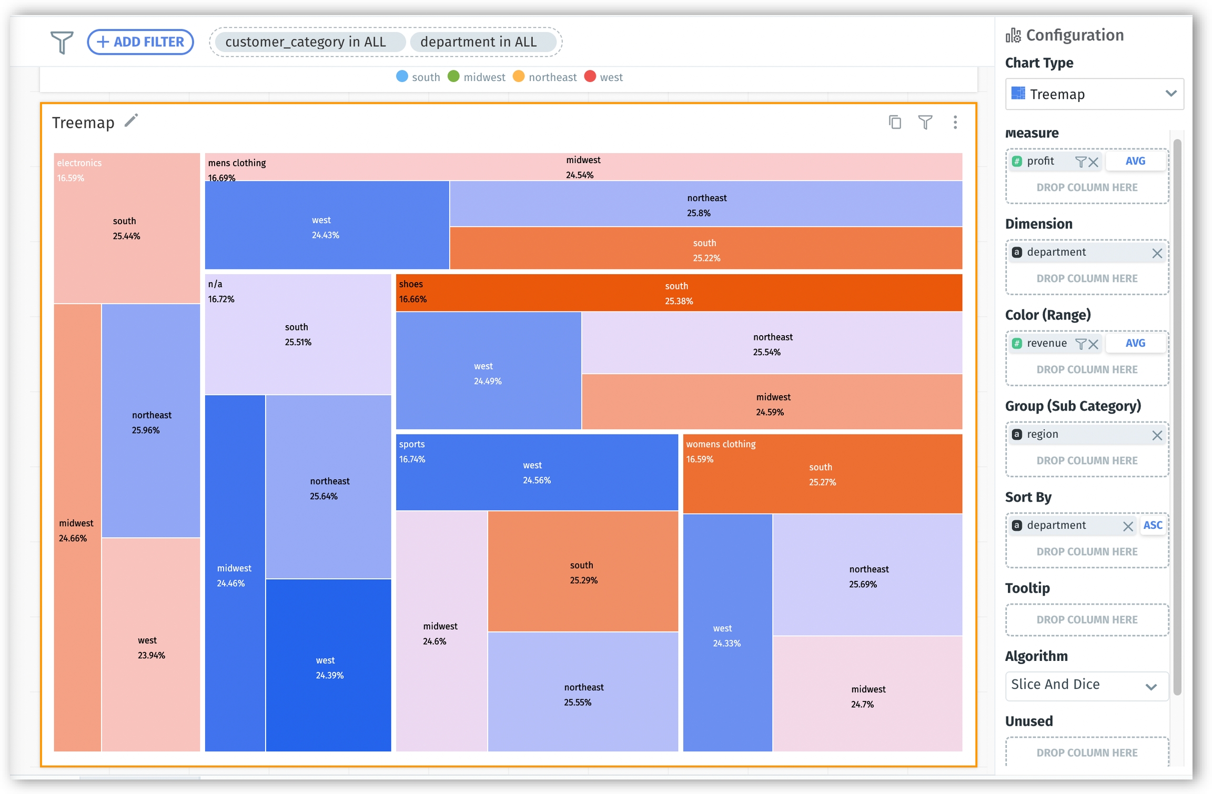The image size is (1212, 794).
Task: Remove the department Sort By column
Action: coord(1127,526)
